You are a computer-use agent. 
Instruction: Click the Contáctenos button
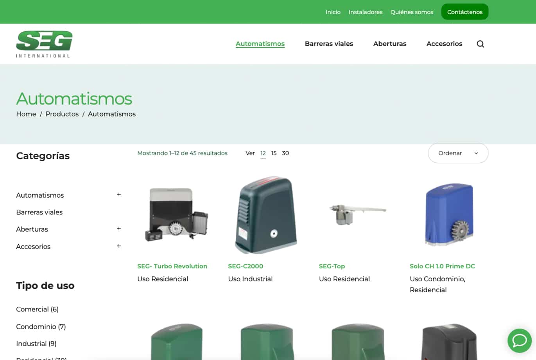point(465,12)
